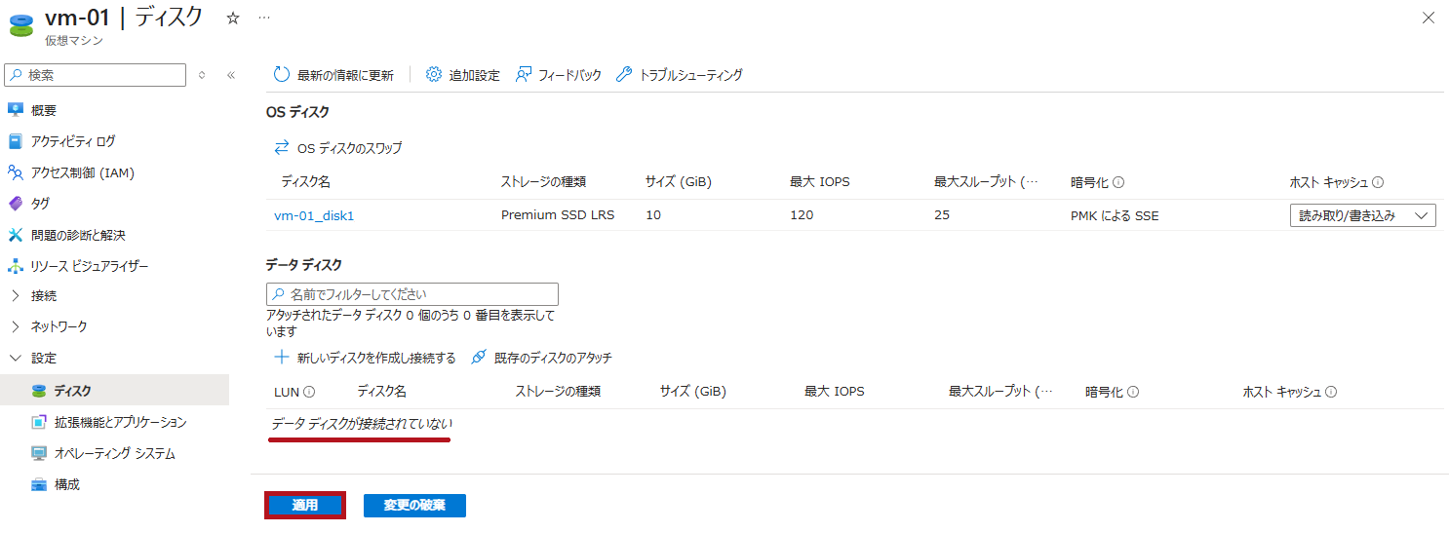This screenshot has height=533, width=1449.
Task: Expand the 接続 menu section
Action: tap(16, 295)
